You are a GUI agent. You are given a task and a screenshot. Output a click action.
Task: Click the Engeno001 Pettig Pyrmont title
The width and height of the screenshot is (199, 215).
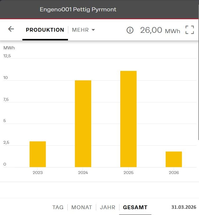tap(78, 9)
